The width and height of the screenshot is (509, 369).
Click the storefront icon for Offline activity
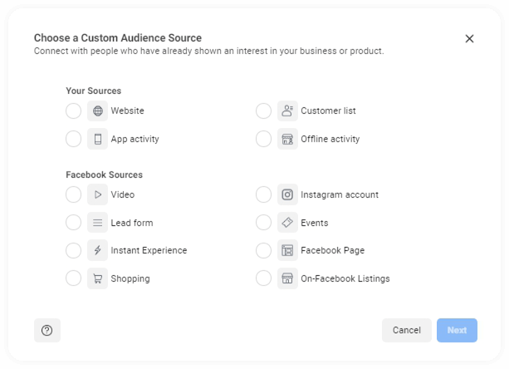(287, 139)
